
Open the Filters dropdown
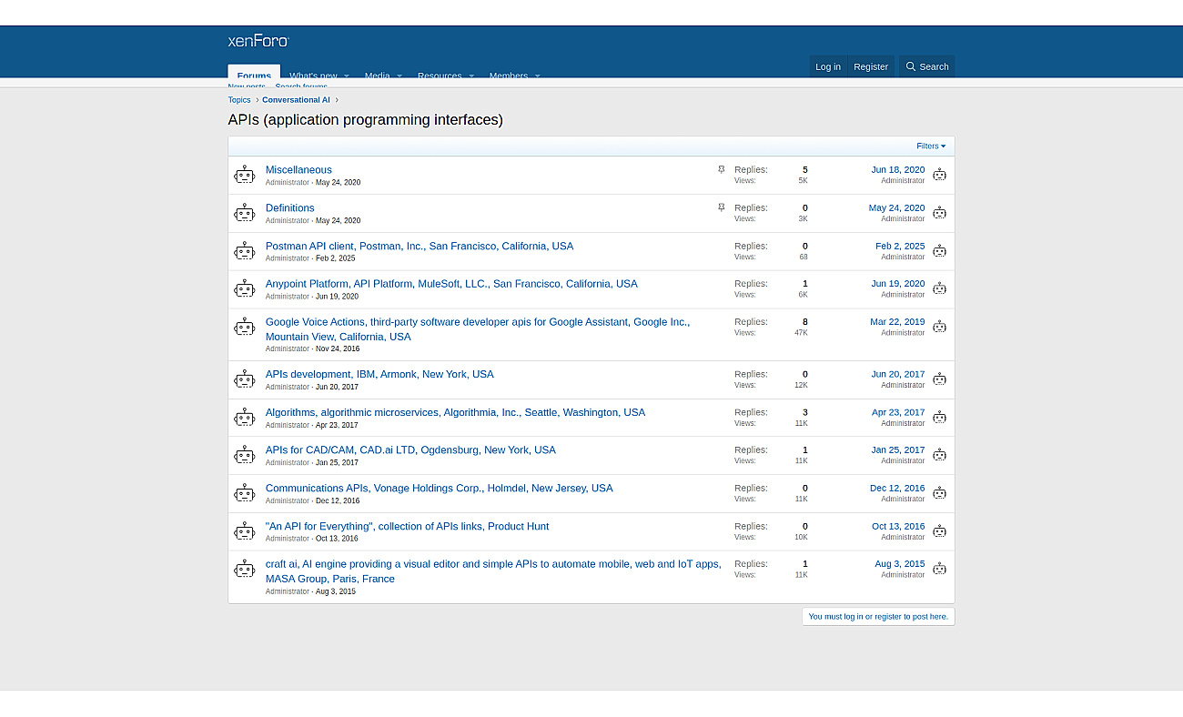click(931, 146)
